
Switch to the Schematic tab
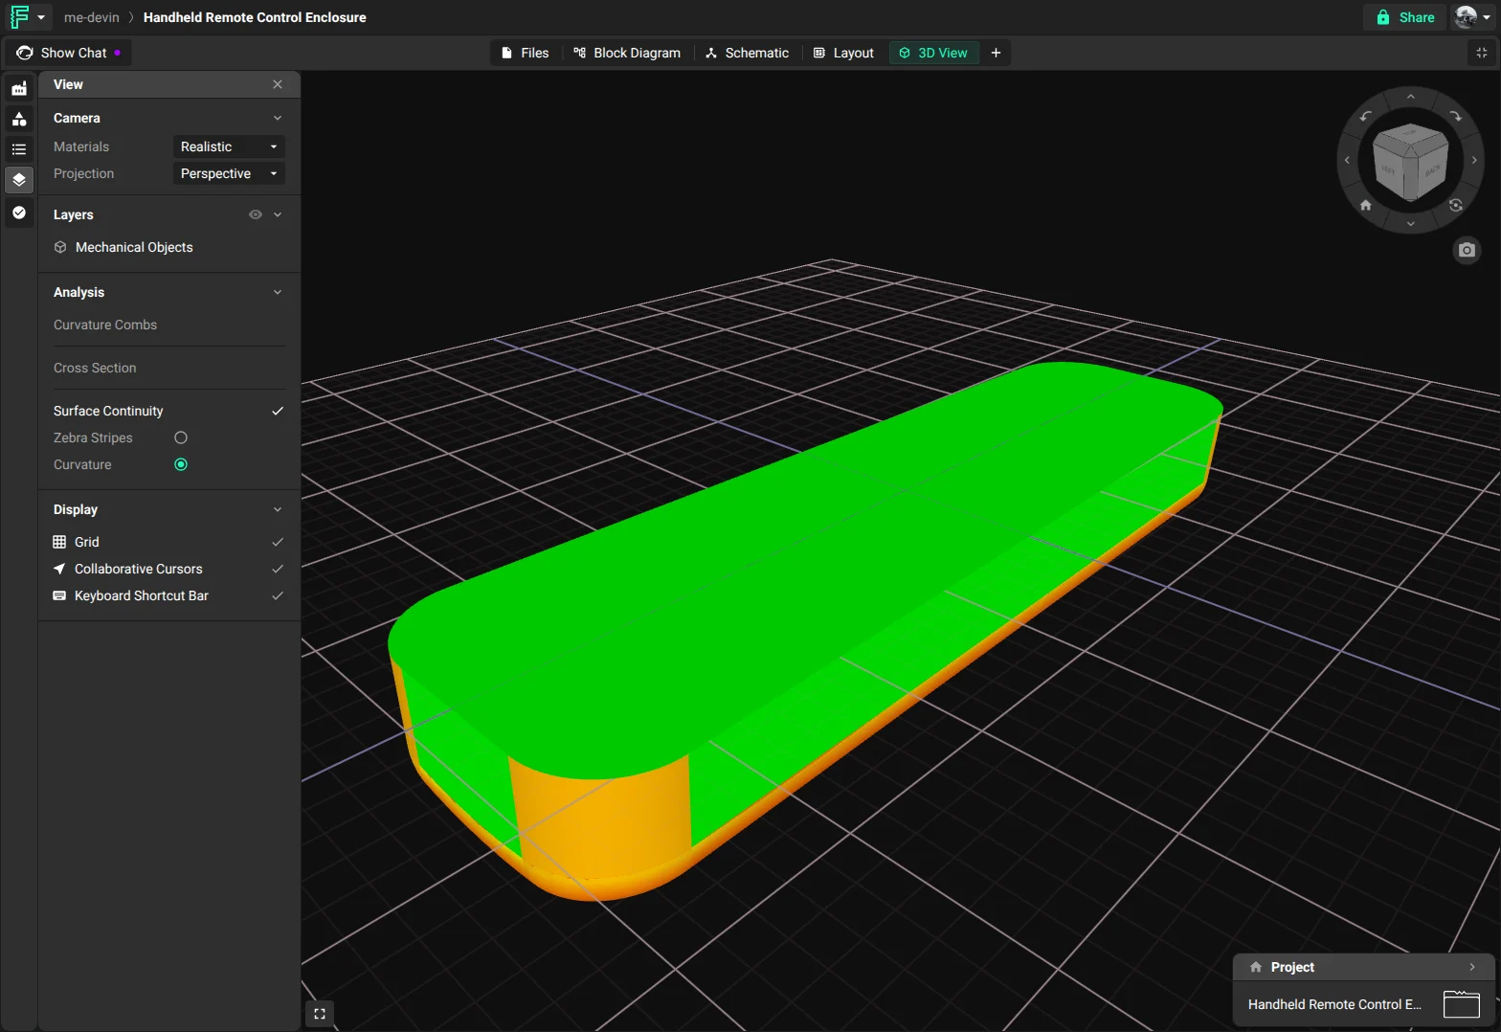747,53
